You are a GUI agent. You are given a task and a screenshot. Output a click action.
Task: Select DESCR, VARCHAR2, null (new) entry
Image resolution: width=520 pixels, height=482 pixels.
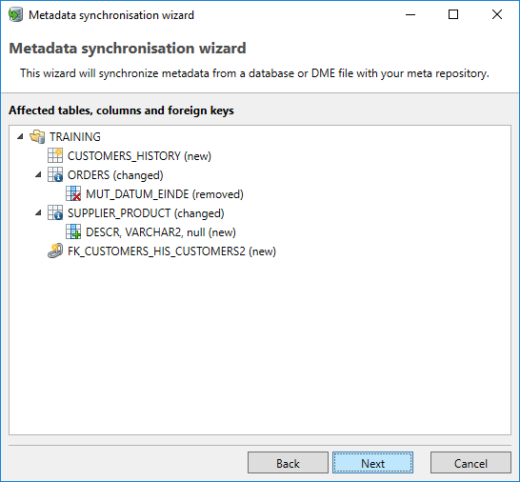pyautogui.click(x=161, y=232)
